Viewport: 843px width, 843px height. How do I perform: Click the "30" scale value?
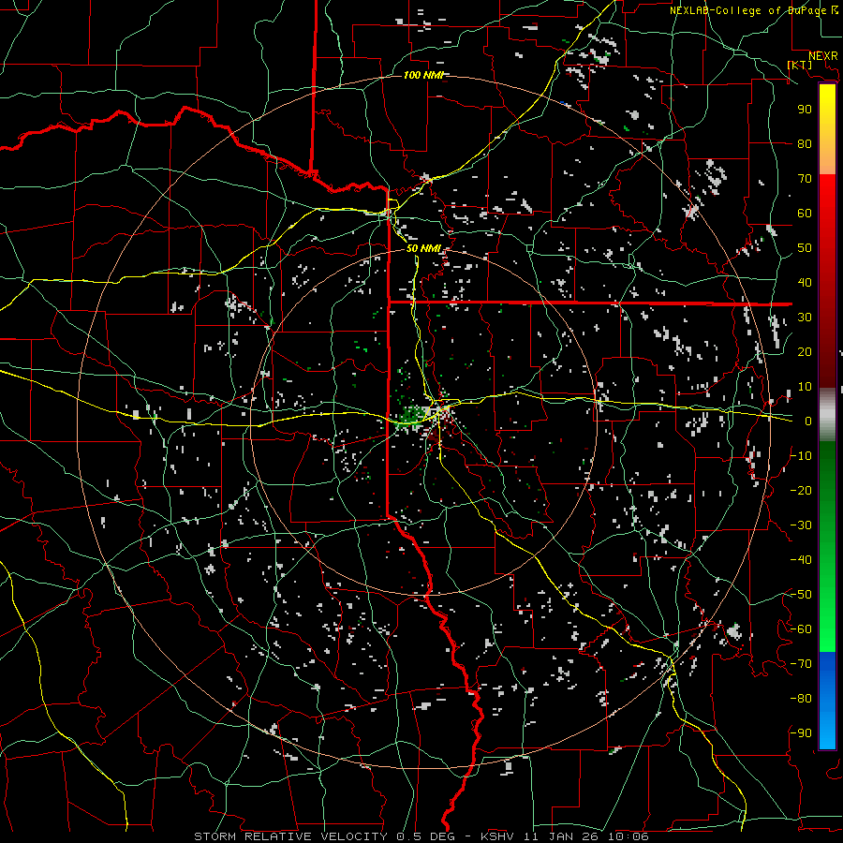pyautogui.click(x=805, y=318)
